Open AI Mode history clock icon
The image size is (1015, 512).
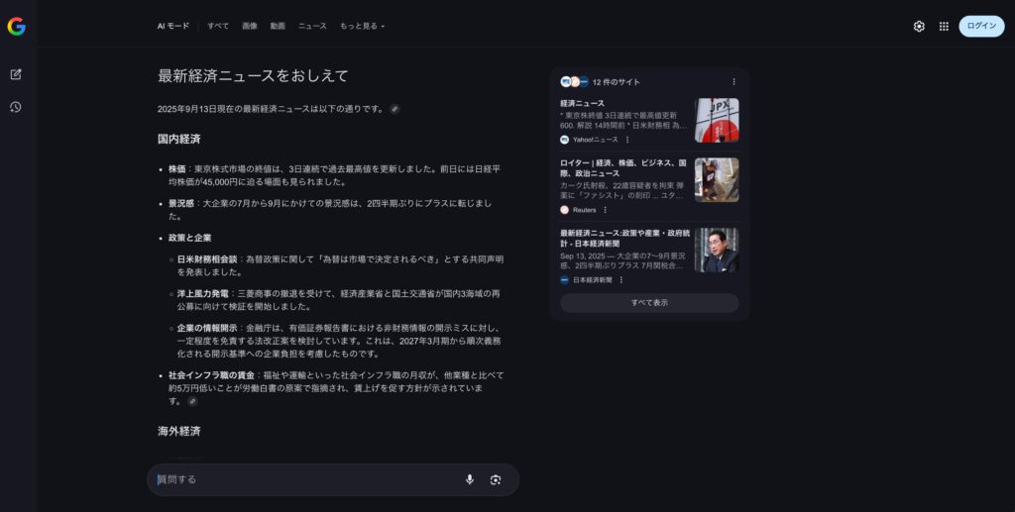[x=16, y=107]
